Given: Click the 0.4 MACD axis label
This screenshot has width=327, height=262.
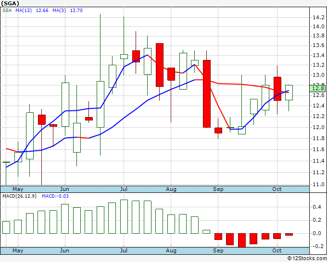Looking at the screenshot, I should (317, 207).
